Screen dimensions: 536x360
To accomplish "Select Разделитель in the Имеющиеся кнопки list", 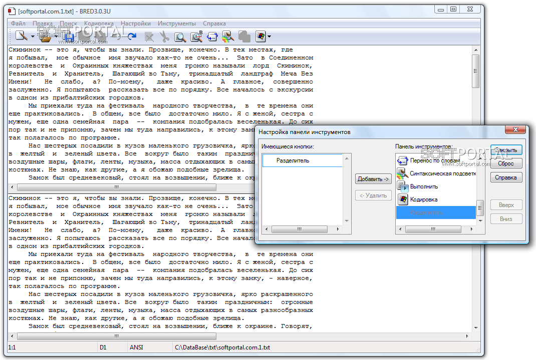I will [293, 160].
